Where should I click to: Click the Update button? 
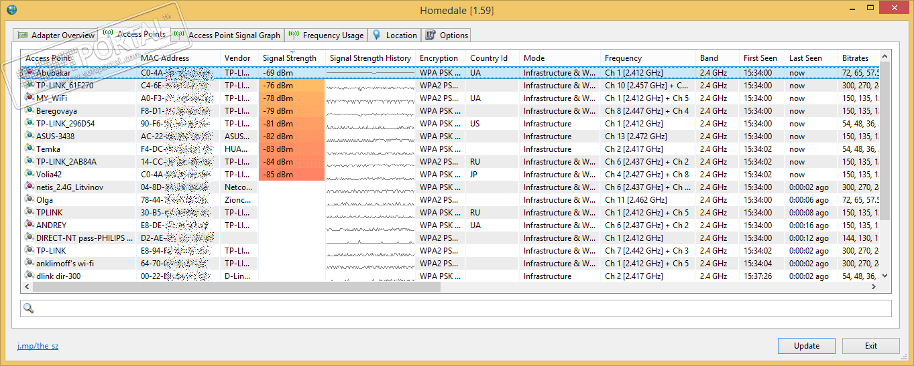pyautogui.click(x=807, y=346)
